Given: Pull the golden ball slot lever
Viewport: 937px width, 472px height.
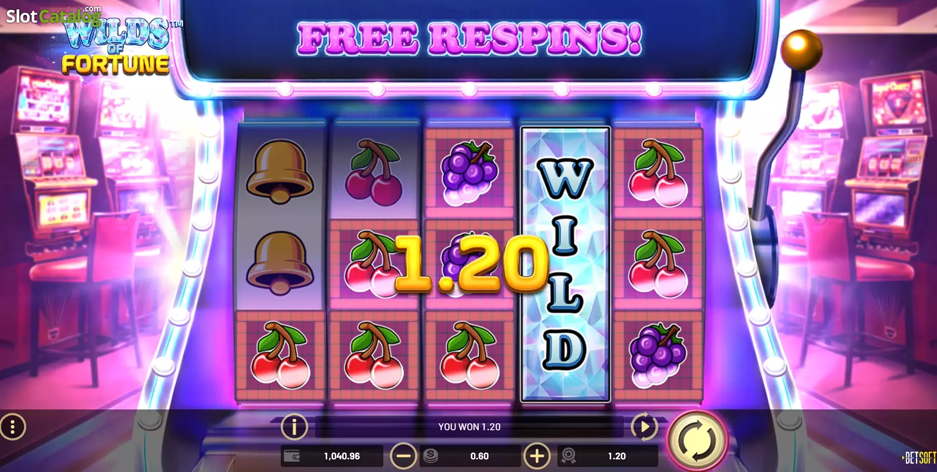Looking at the screenshot, I should click(x=801, y=50).
